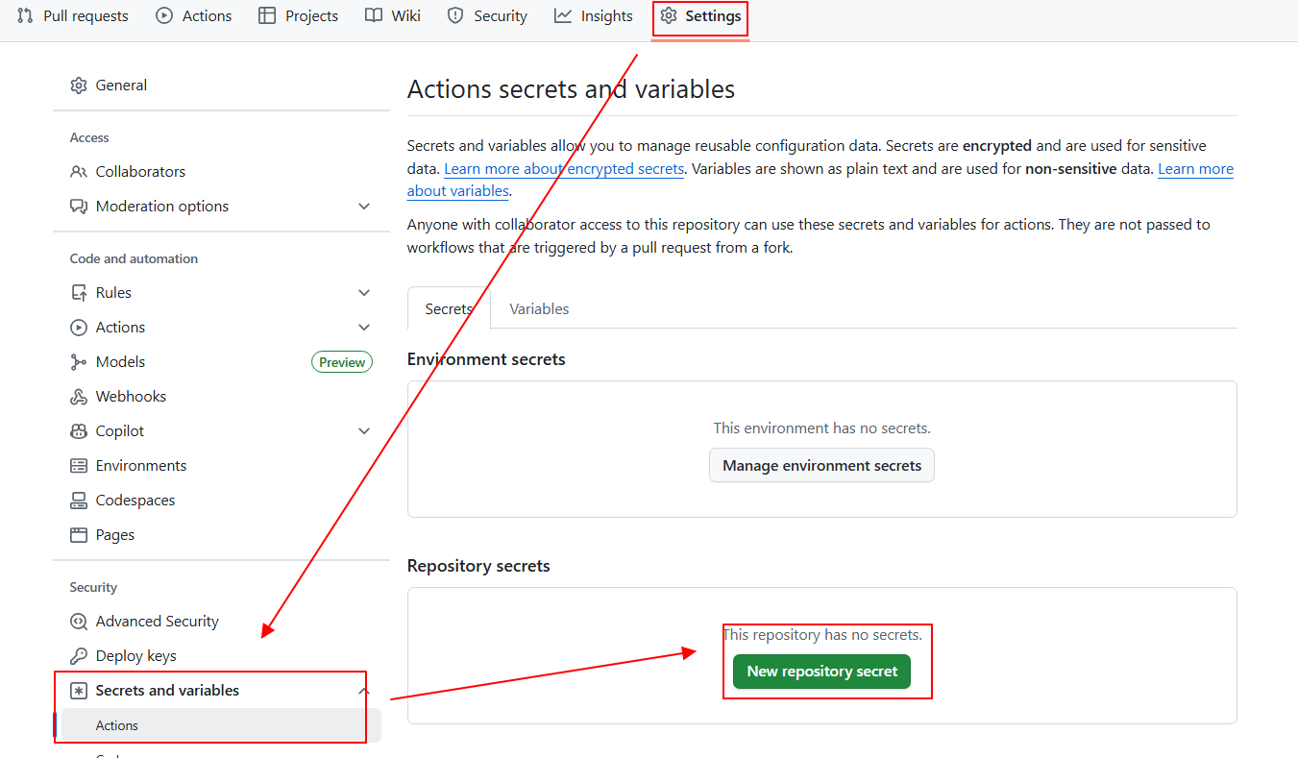The height and width of the screenshot is (758, 1298).
Task: Click the Collaborators people icon
Action: [79, 172]
